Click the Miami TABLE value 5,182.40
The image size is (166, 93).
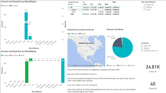[101, 12]
